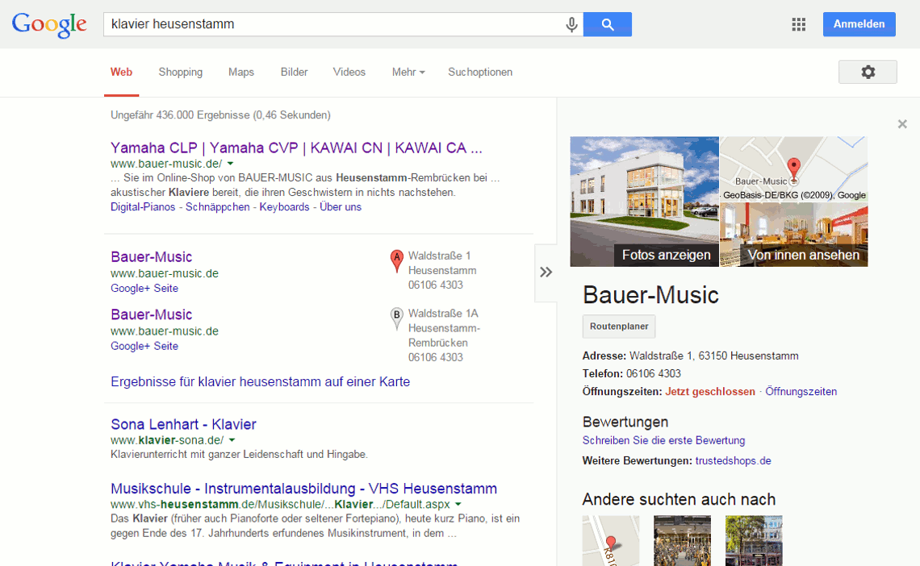This screenshot has width=920, height=566.
Task: Open the Öffnungszeiten link
Action: 801,391
